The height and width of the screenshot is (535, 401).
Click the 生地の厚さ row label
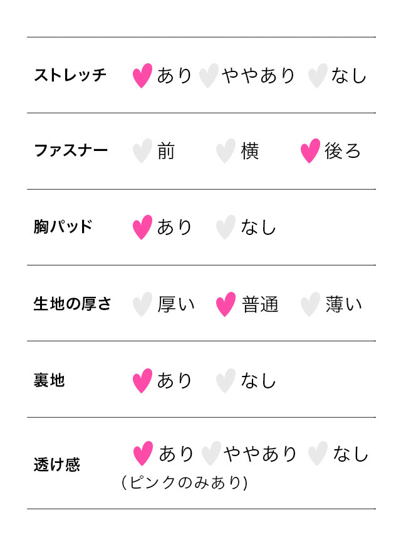click(72, 304)
